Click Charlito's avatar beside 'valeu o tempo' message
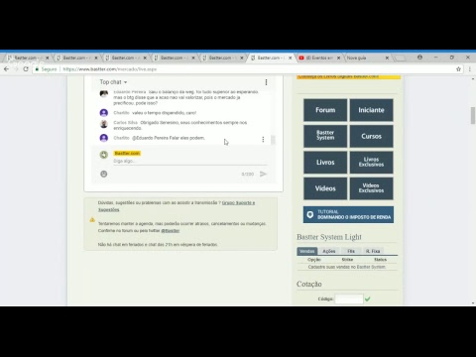This screenshot has width=476, height=357. pyautogui.click(x=104, y=113)
